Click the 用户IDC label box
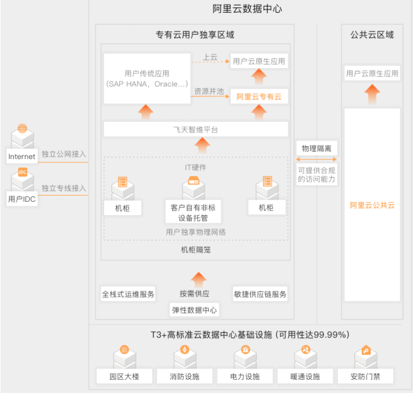413x393 pixels. tap(22, 198)
